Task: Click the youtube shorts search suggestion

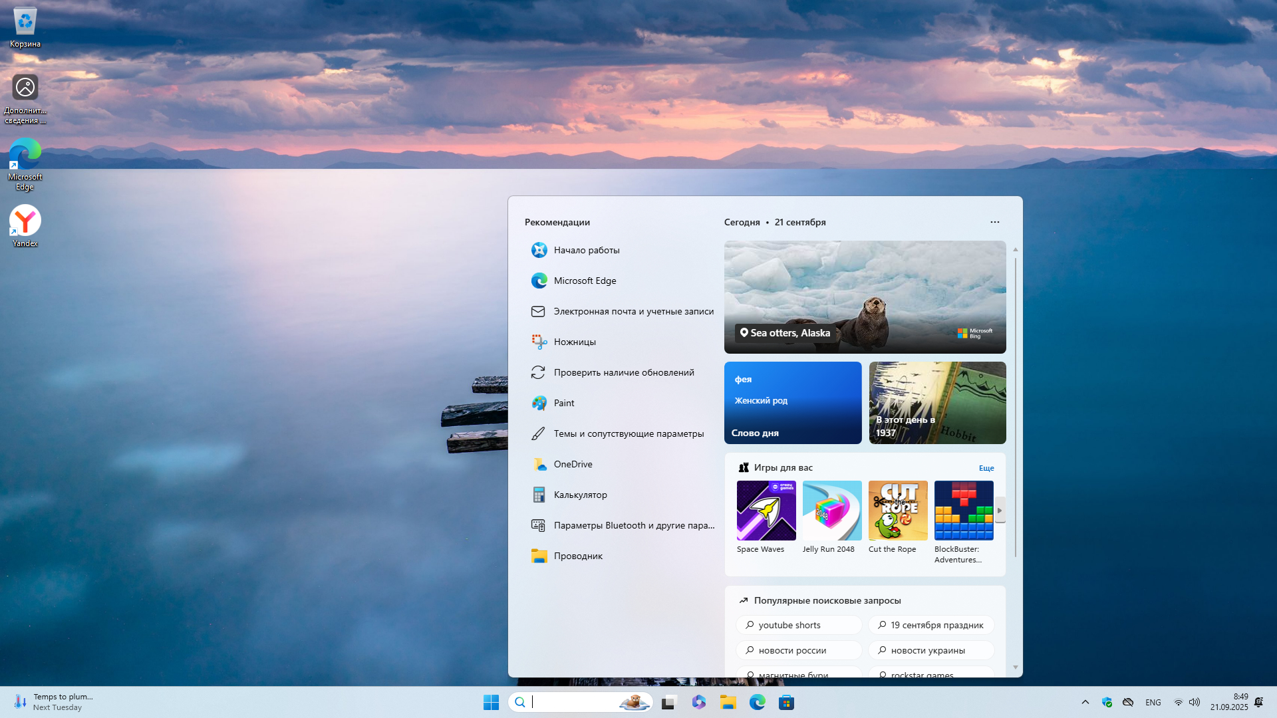Action: 798,625
